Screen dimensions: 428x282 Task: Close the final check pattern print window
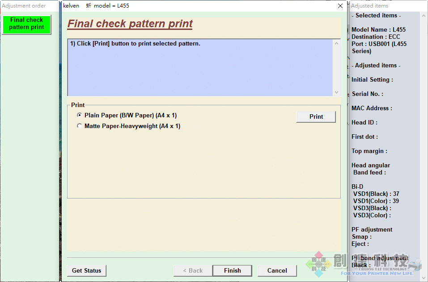click(340, 6)
